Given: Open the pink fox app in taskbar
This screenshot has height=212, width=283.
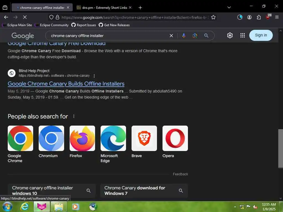Looking at the screenshot, I should pos(42,206).
